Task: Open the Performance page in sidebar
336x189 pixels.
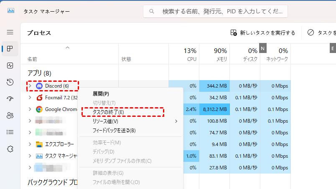Action: [10, 66]
